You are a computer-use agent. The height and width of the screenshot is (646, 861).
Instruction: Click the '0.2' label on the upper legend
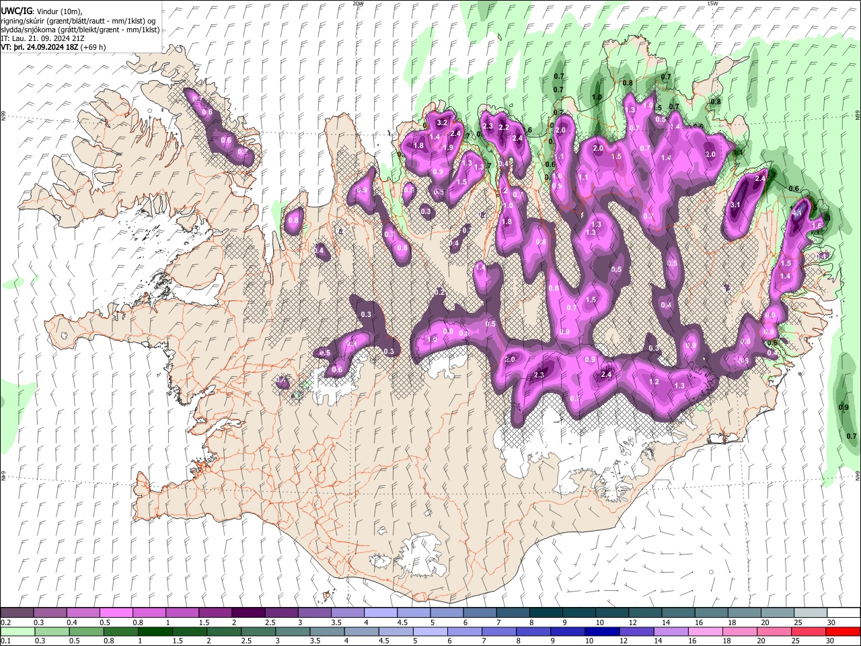(x=5, y=622)
